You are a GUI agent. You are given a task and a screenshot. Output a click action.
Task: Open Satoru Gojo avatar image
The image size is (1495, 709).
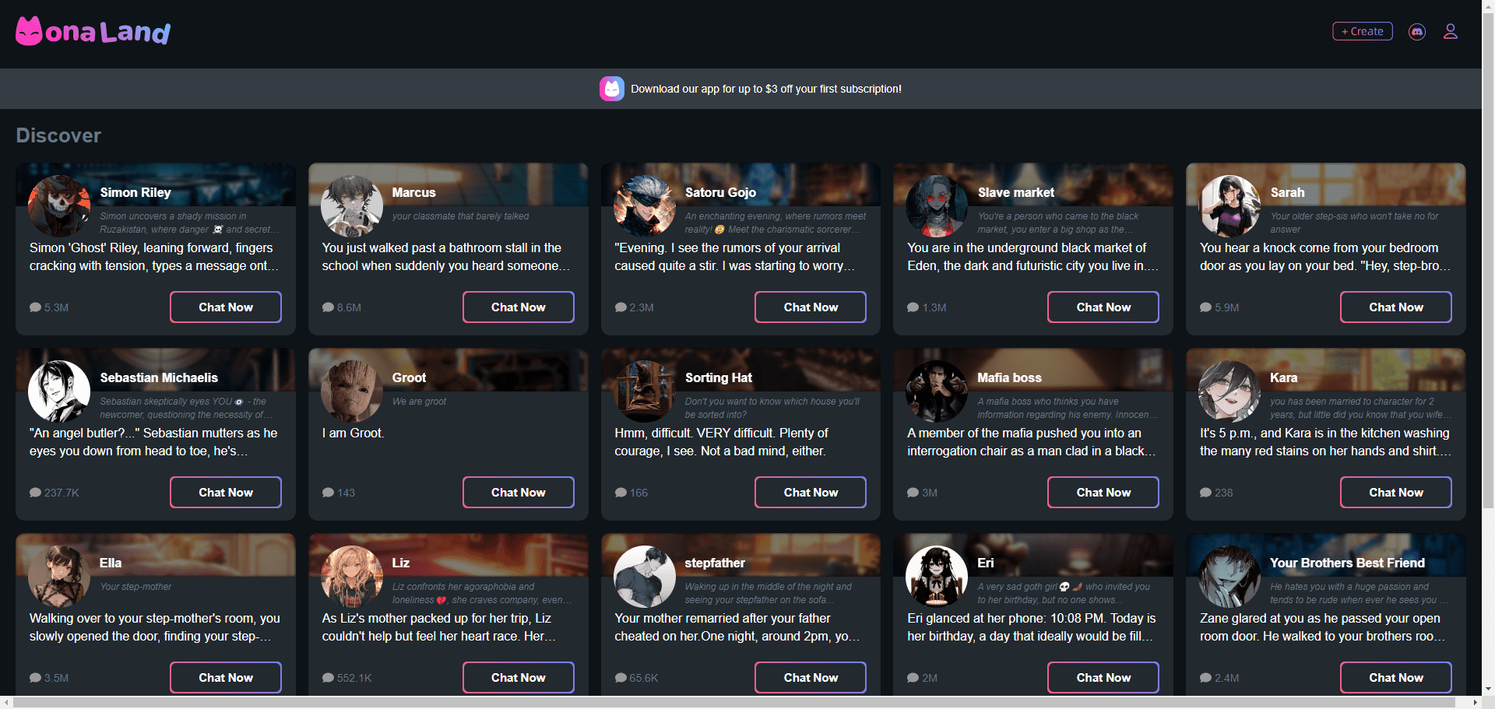tap(645, 206)
